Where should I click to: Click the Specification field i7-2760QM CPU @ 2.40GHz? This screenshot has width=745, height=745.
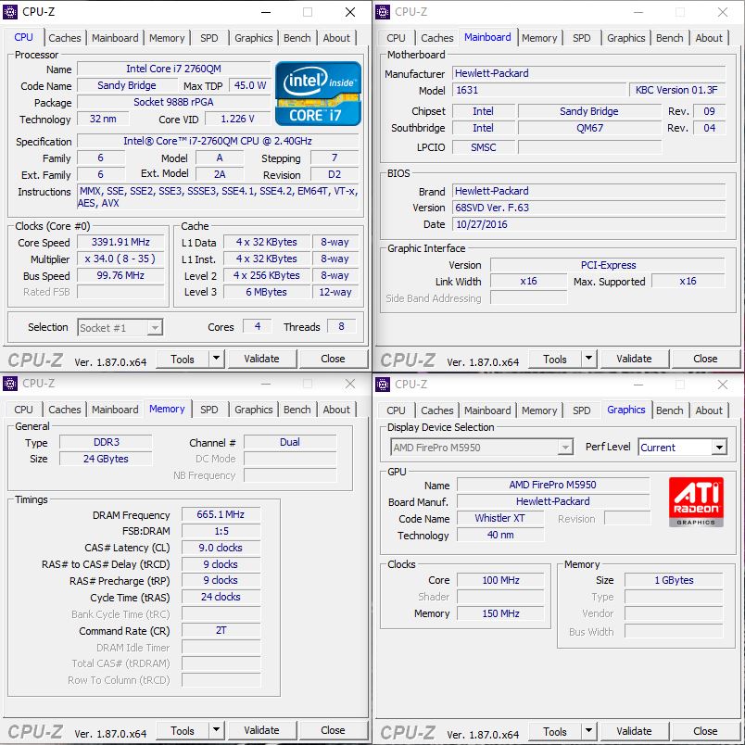pos(218,141)
